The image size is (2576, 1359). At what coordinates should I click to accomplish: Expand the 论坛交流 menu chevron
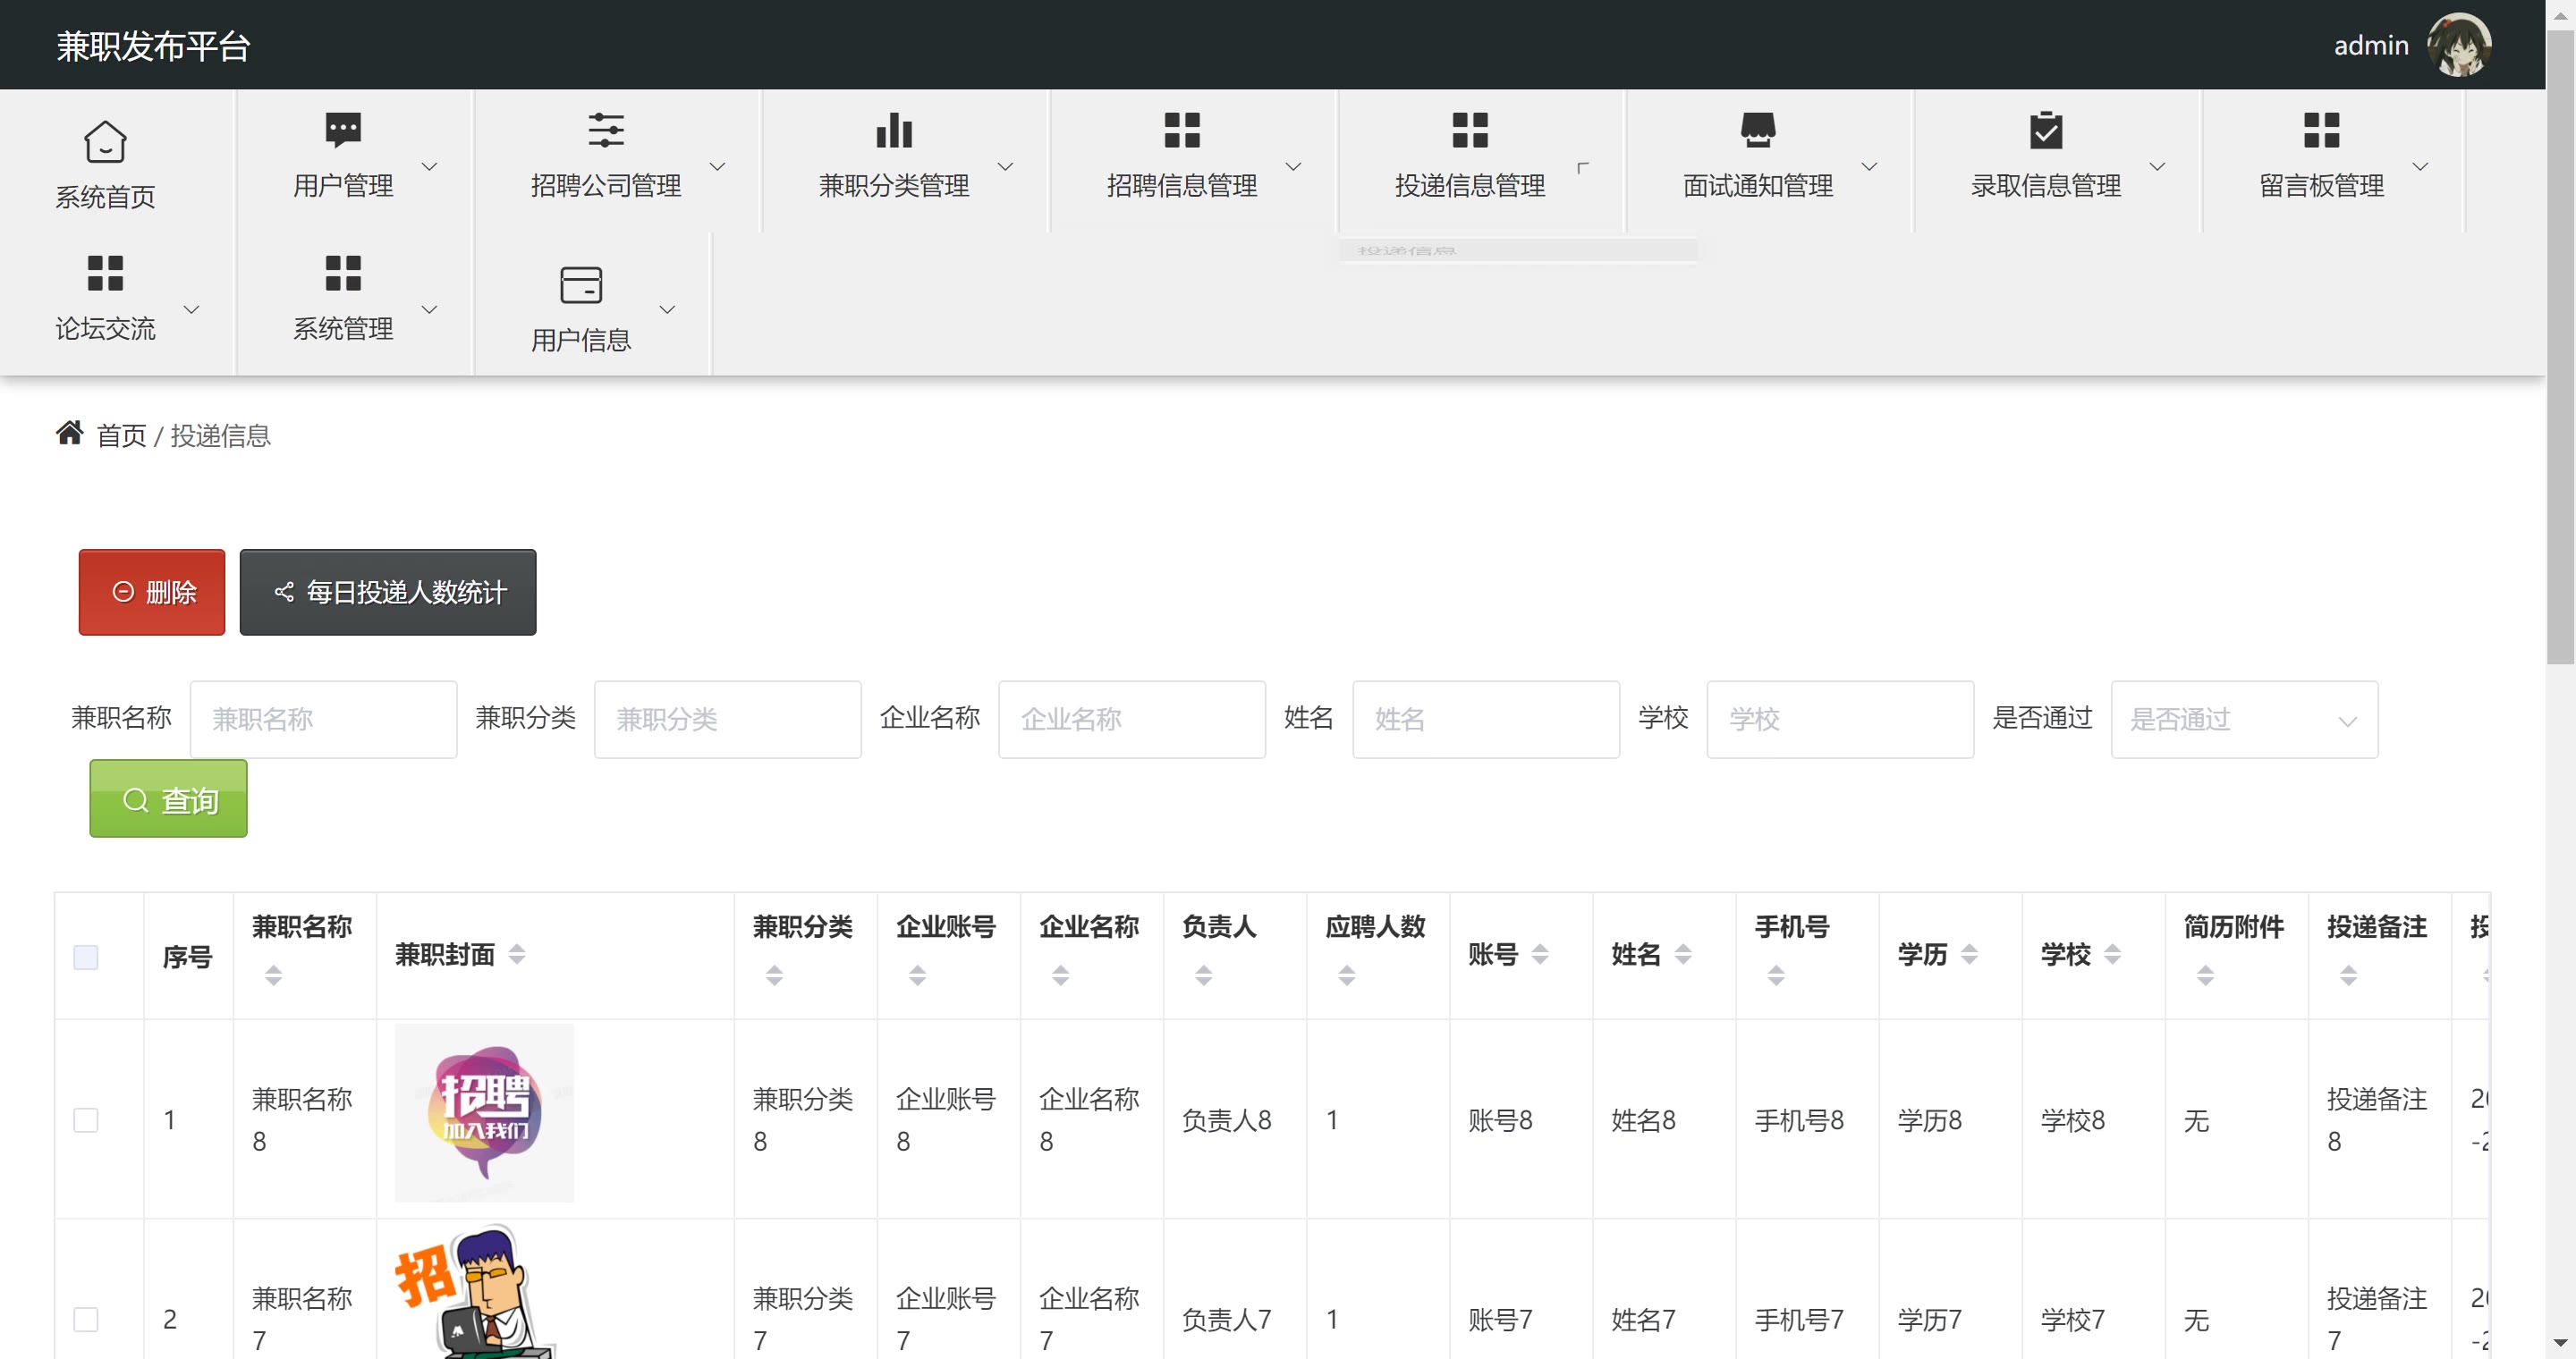(191, 308)
